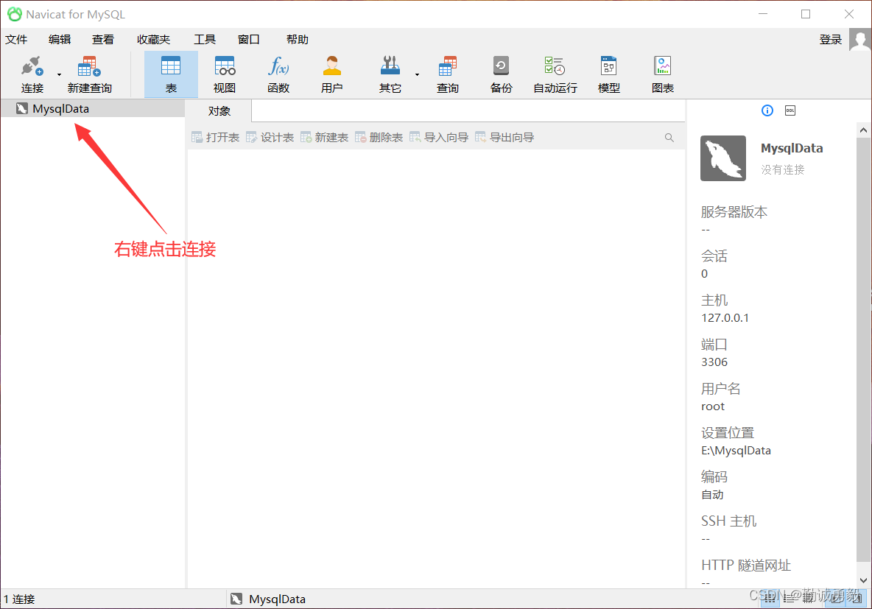Click the search magnifier icon in object toolbar
The width and height of the screenshot is (872, 609).
tap(669, 138)
